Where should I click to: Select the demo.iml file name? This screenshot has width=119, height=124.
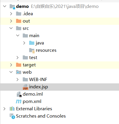click(x=33, y=94)
